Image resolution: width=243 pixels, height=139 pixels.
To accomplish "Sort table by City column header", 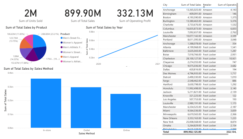I will 165,5.
